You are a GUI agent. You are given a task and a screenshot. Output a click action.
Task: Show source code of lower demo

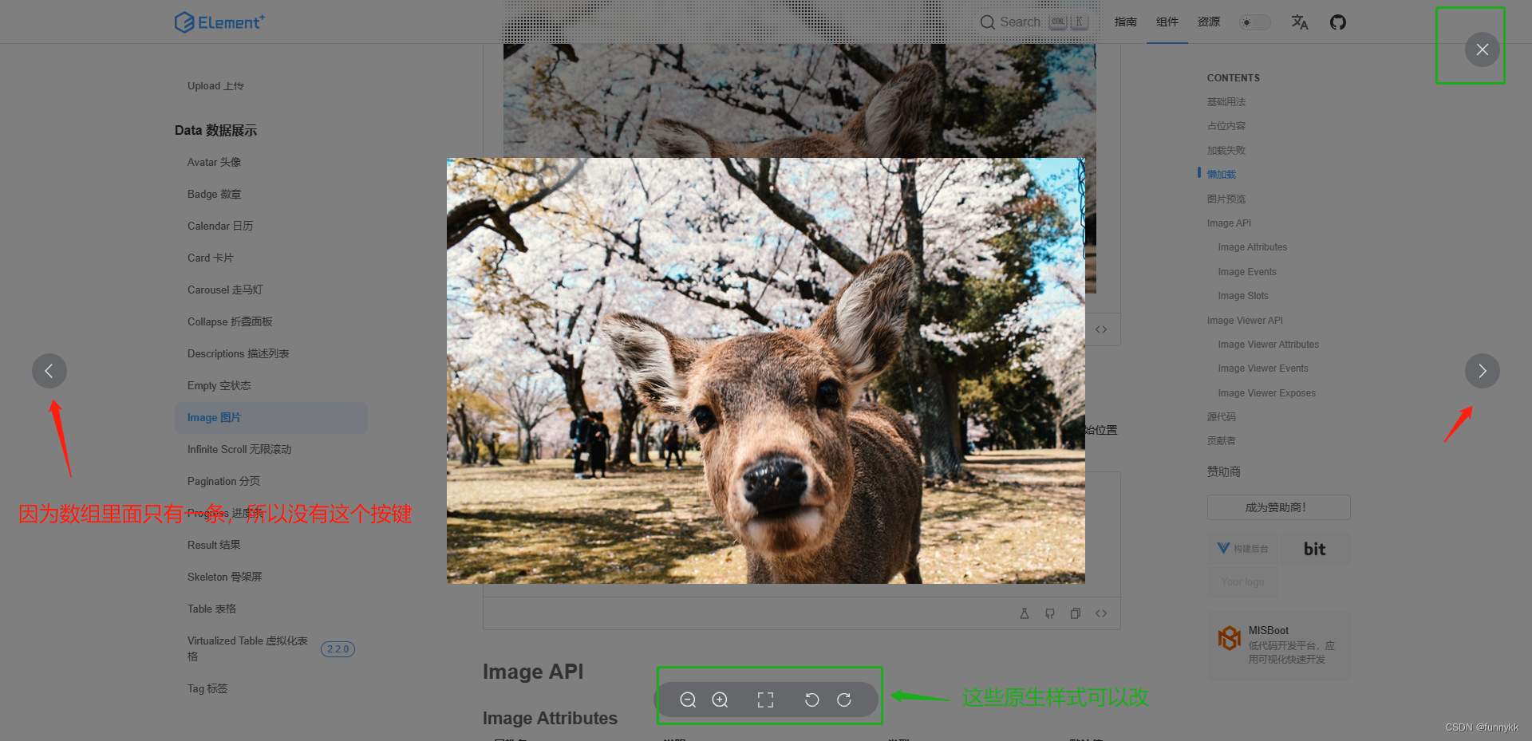[1101, 613]
